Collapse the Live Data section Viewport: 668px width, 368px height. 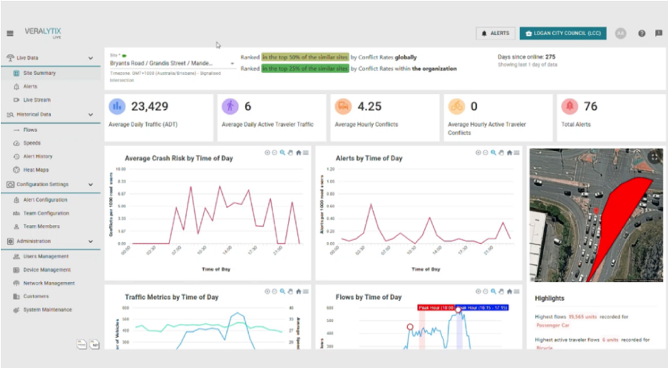[90, 58]
